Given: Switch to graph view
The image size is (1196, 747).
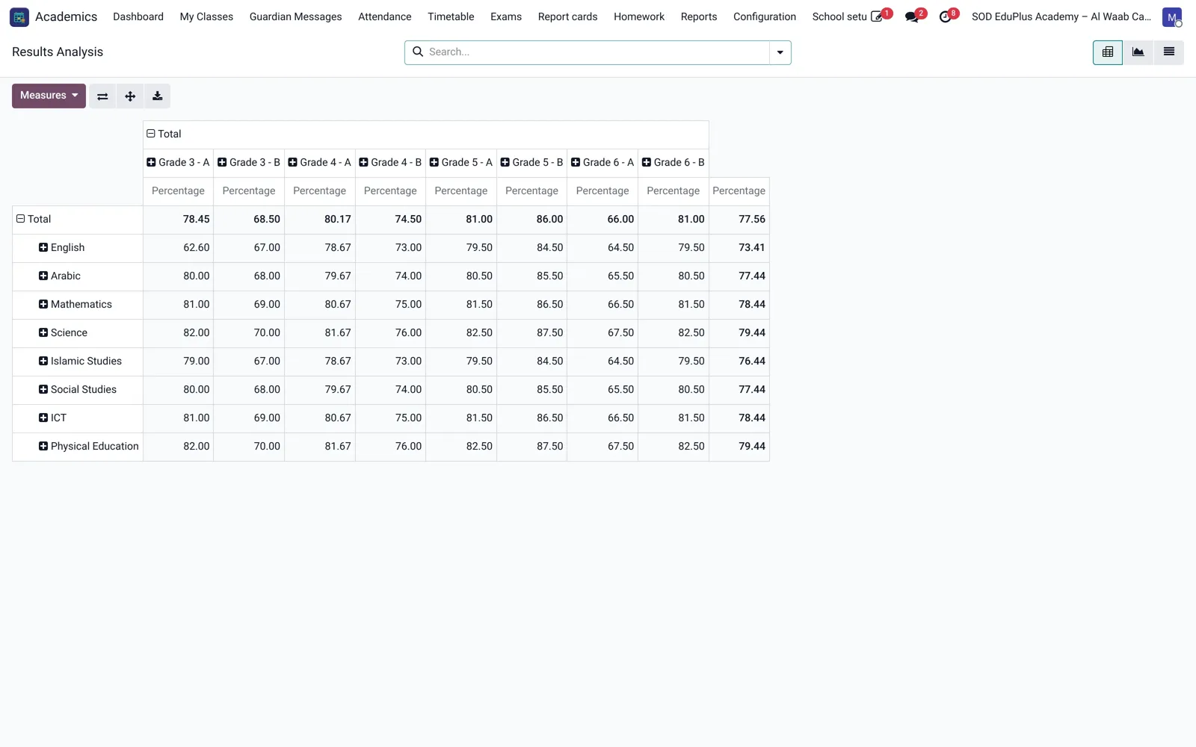Looking at the screenshot, I should click(1138, 52).
